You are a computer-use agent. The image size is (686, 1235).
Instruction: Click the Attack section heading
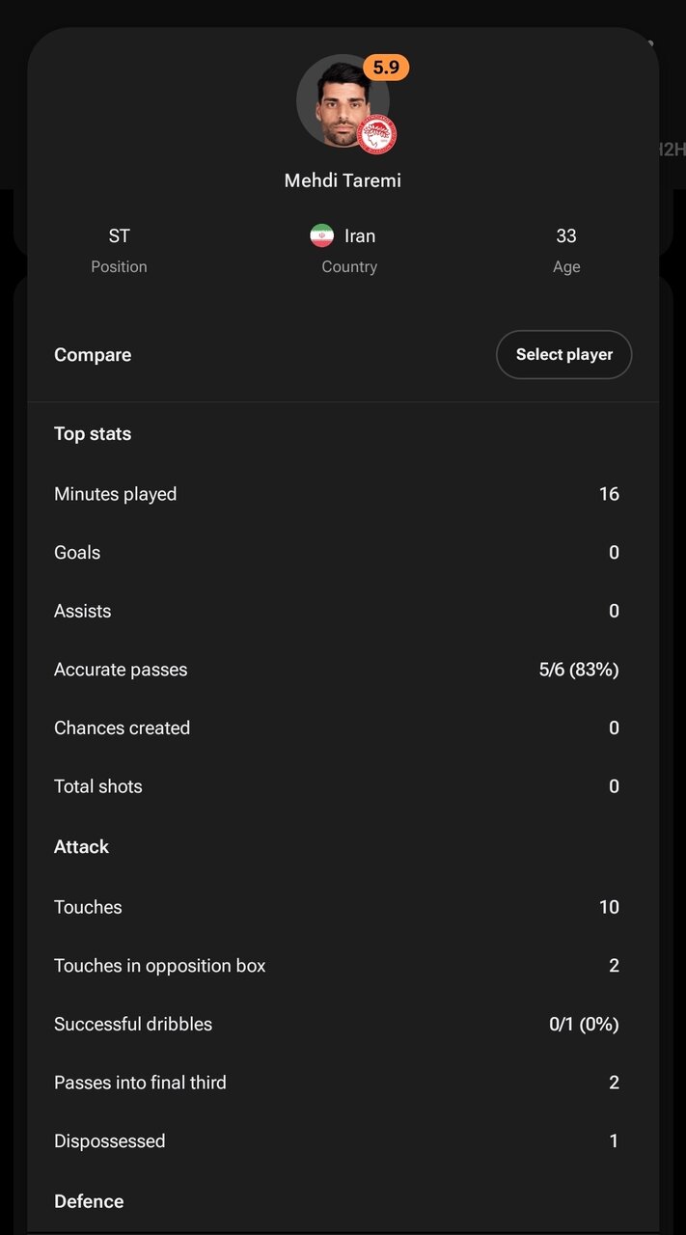(x=81, y=847)
